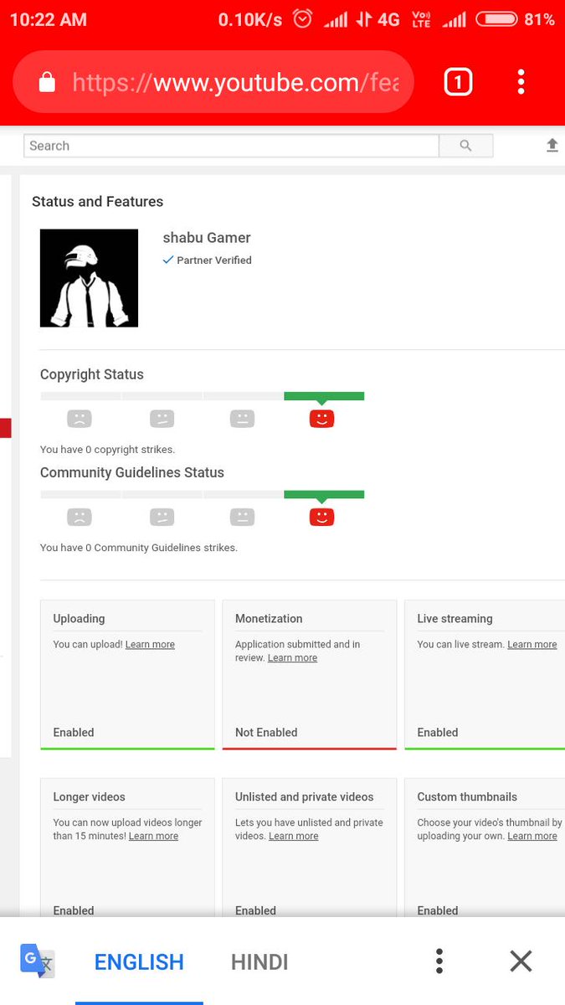Click the Live streaming card title

(455, 619)
